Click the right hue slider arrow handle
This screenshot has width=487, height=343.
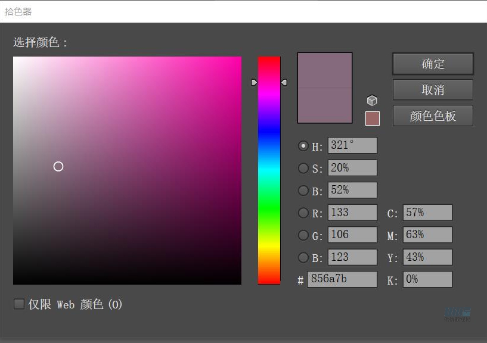(x=284, y=82)
